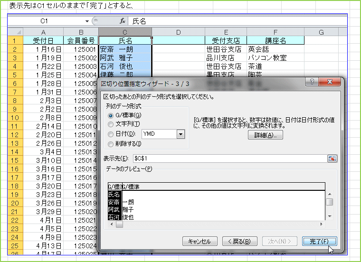
Task: Select column header E
Action: (226, 32)
